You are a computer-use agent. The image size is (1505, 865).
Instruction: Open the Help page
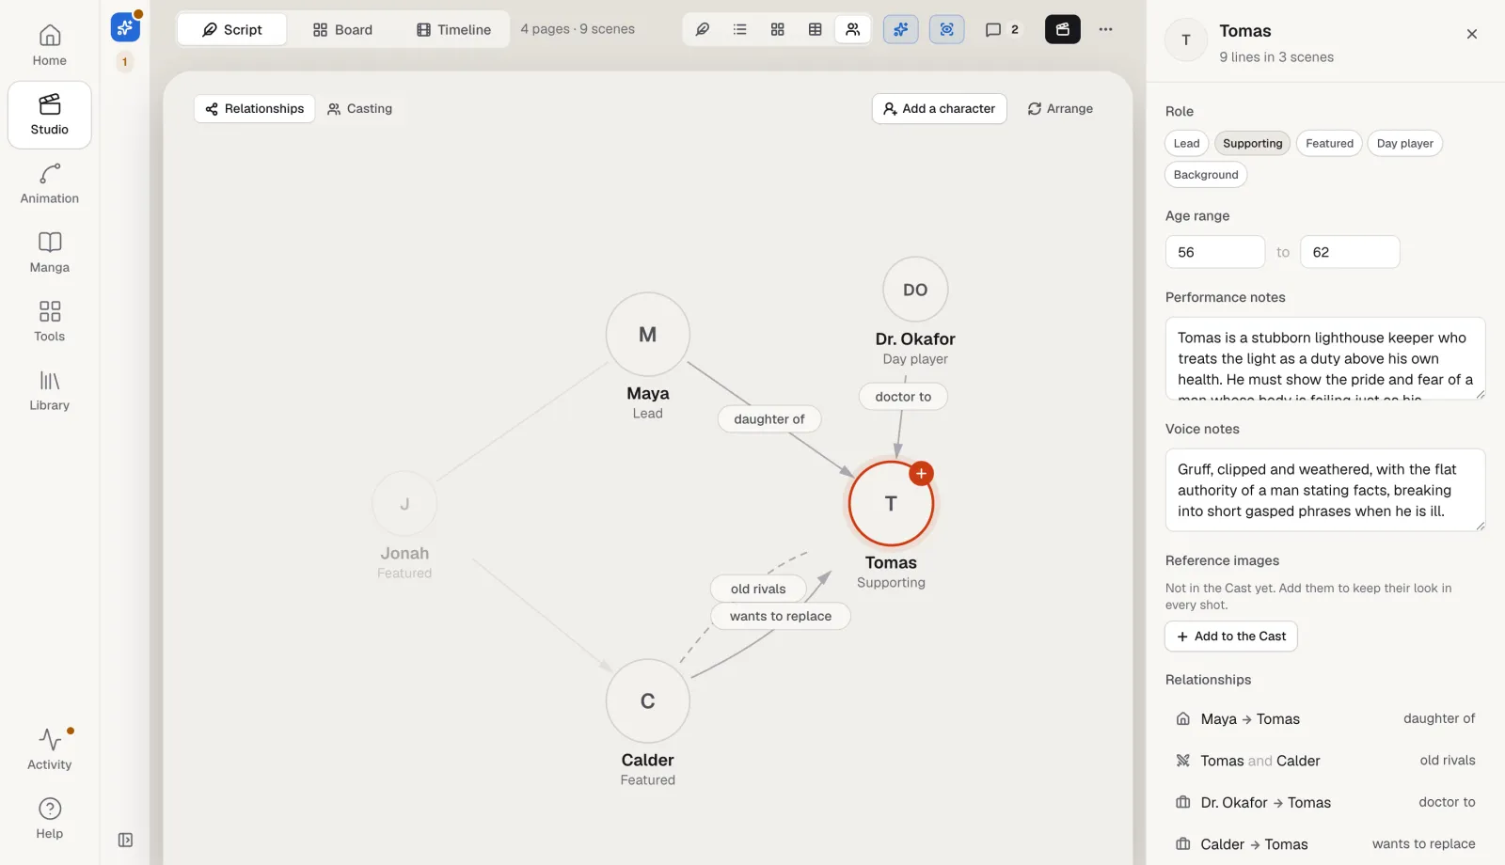click(49, 818)
